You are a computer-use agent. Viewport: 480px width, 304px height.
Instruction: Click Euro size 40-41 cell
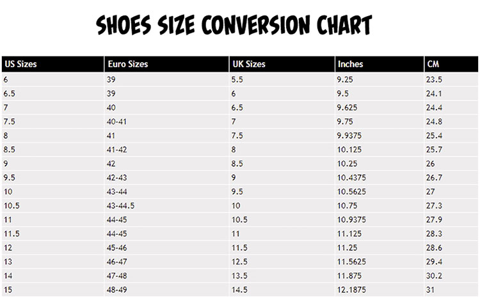point(166,122)
